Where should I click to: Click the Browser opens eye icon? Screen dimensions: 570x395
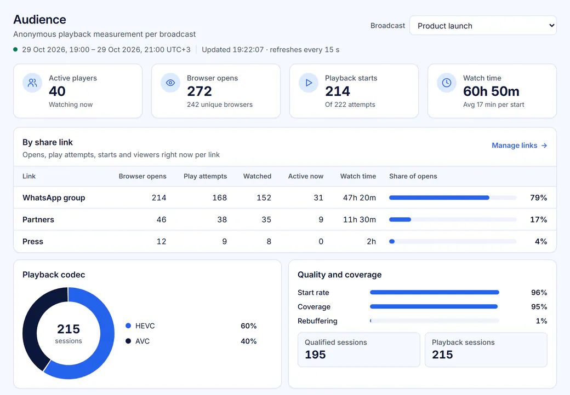tap(170, 83)
